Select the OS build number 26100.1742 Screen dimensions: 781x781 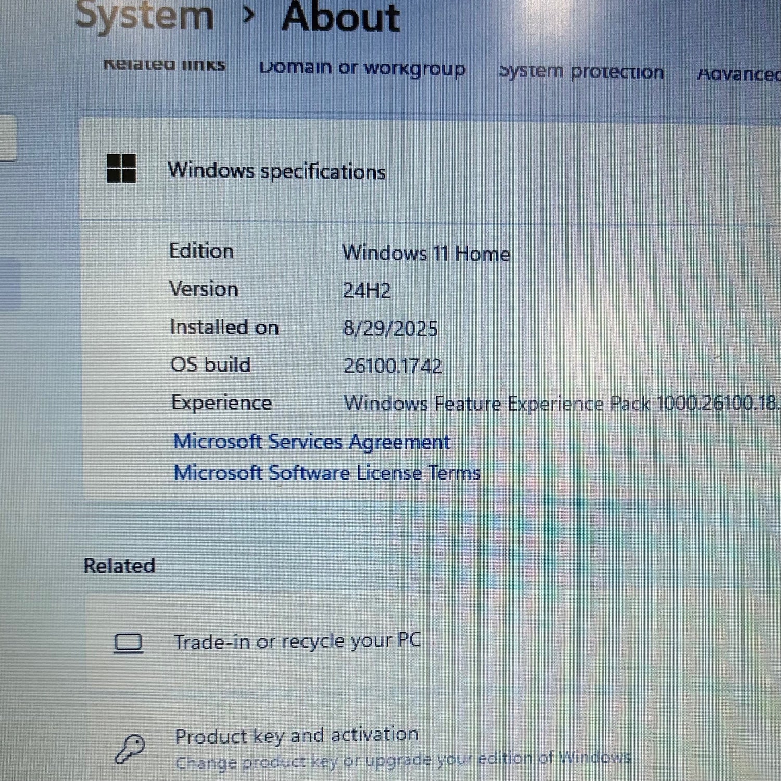pos(393,366)
